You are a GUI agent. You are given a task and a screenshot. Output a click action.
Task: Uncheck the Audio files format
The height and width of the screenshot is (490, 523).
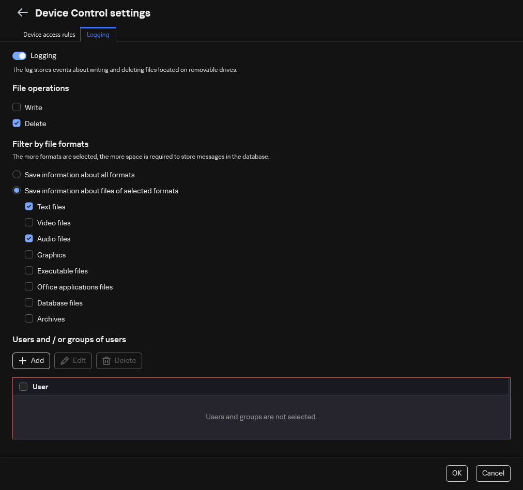pos(29,238)
